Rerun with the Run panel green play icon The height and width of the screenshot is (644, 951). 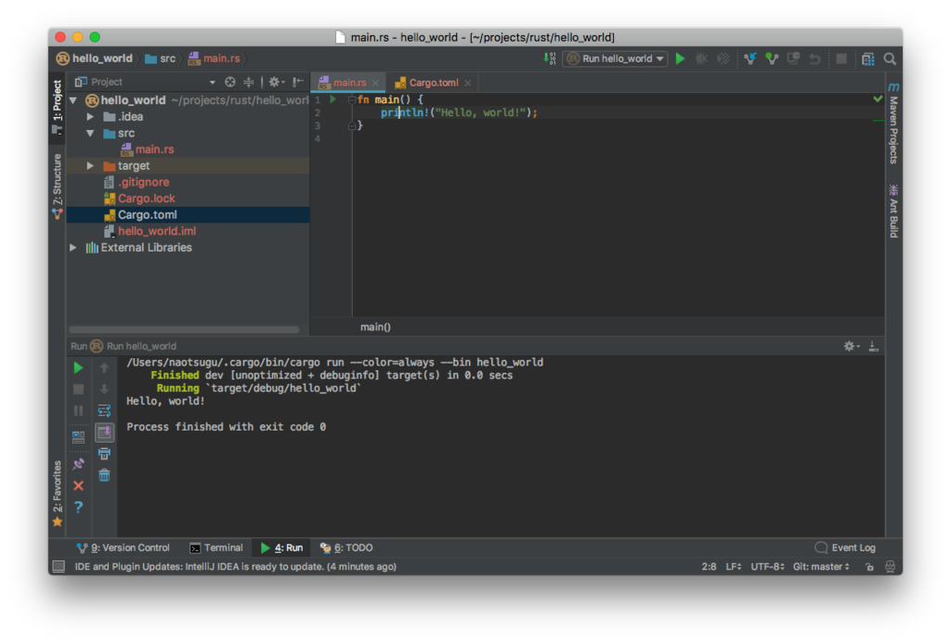pyautogui.click(x=78, y=367)
